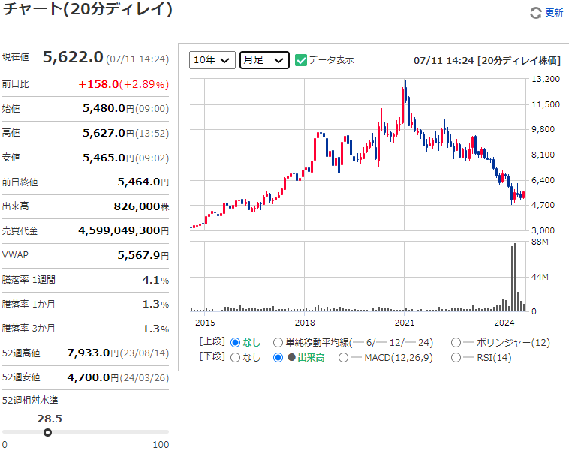Choose ボリンジャー(12) radio option
The height and width of the screenshot is (454, 569).
456,343
